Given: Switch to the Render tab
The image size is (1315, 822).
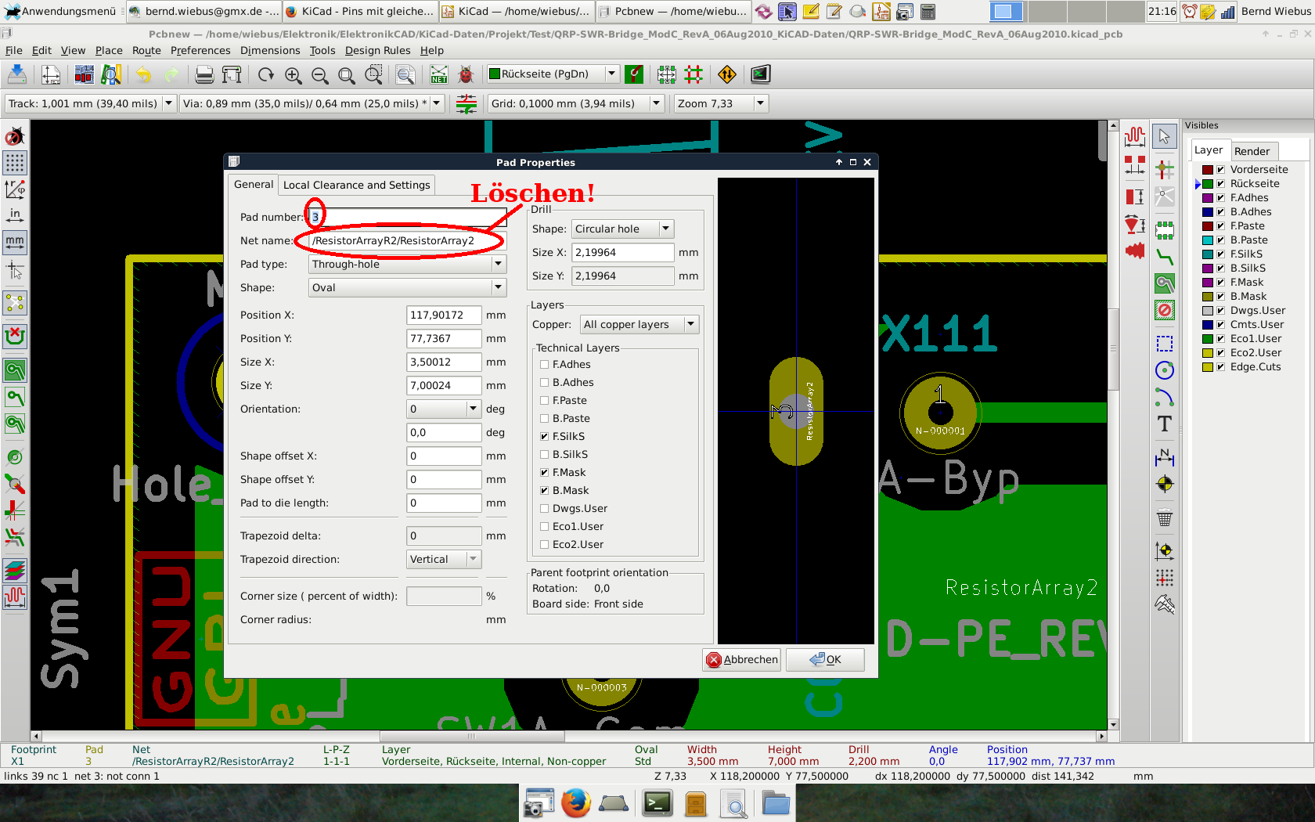Looking at the screenshot, I should 1252,152.
